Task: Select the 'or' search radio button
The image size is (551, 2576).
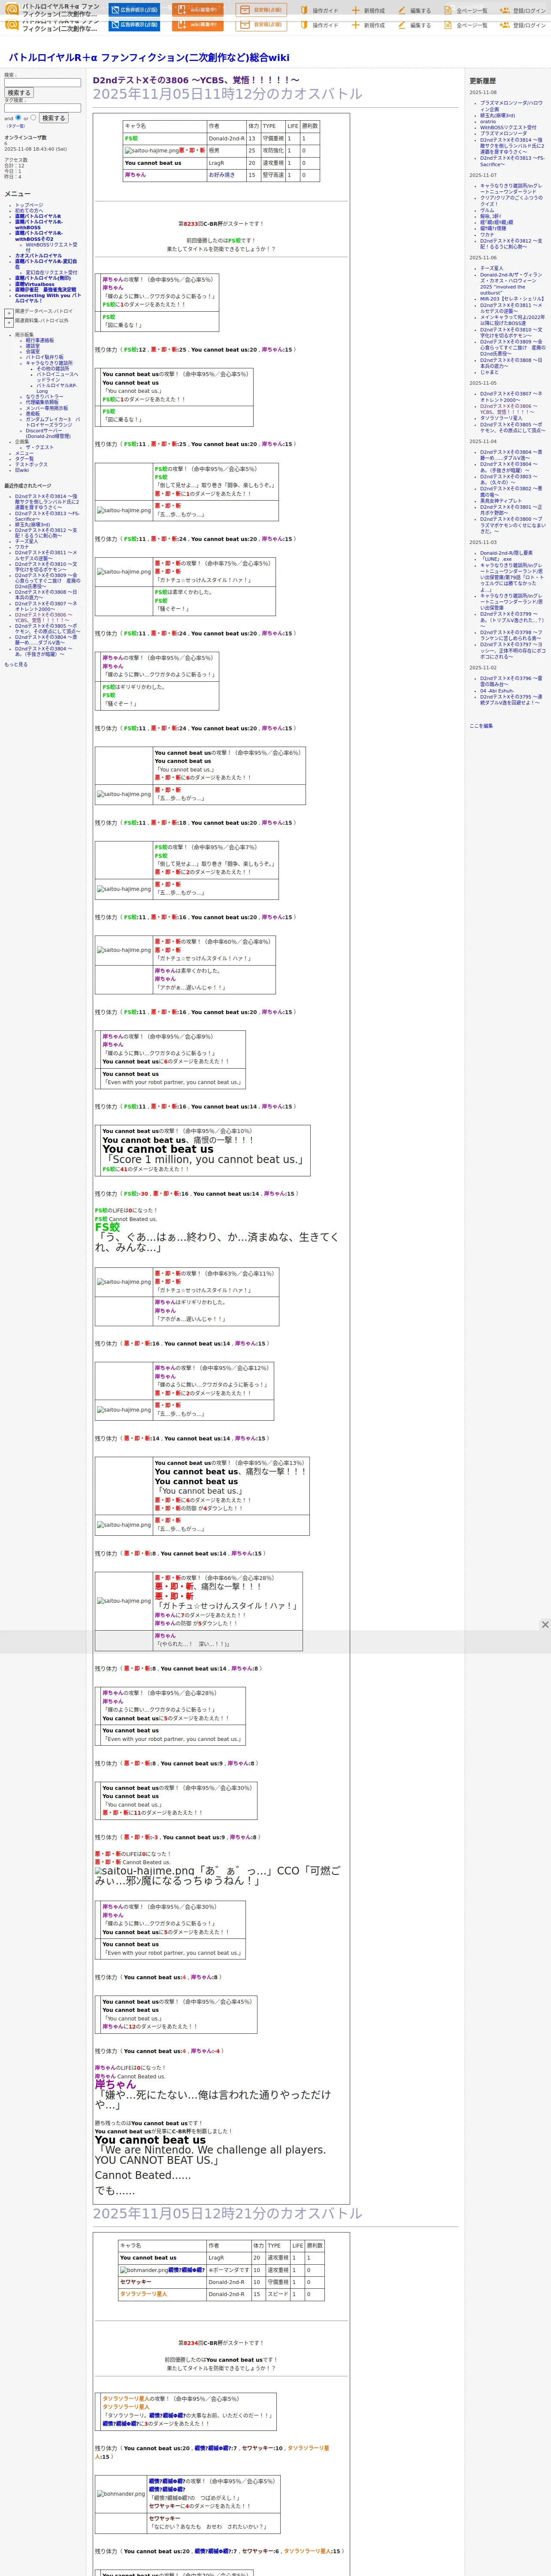Action: pos(33,117)
